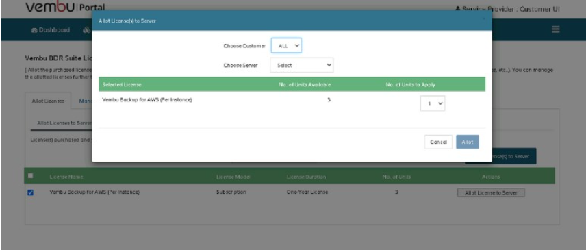586x250 pixels.
Task: Close the Allot License(s) to Server dialog
Action: [x=483, y=18]
